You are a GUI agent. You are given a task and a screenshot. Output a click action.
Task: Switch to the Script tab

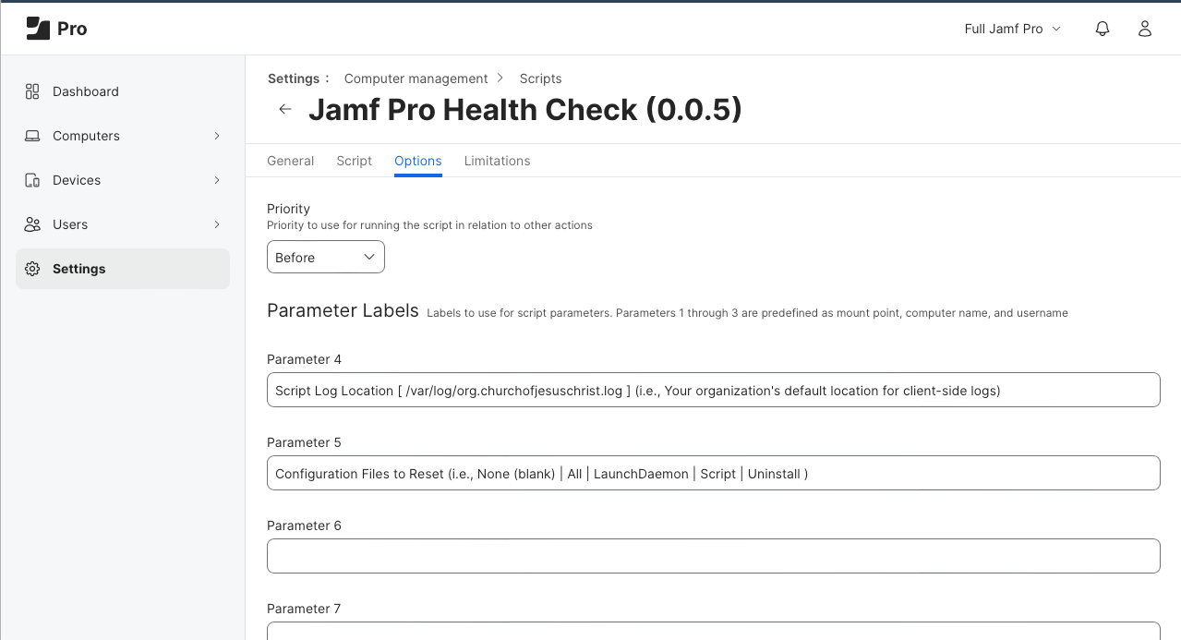point(355,161)
